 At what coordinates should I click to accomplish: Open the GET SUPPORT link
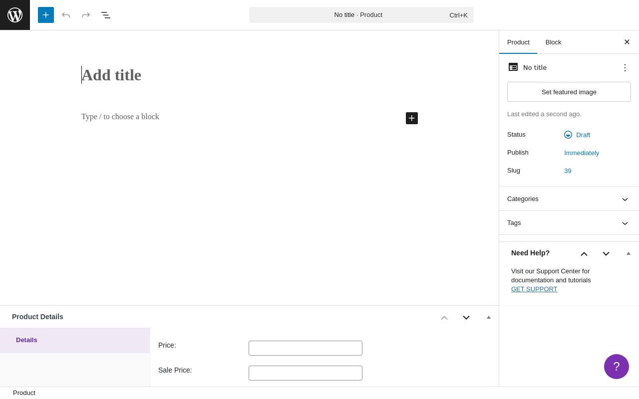point(534,289)
